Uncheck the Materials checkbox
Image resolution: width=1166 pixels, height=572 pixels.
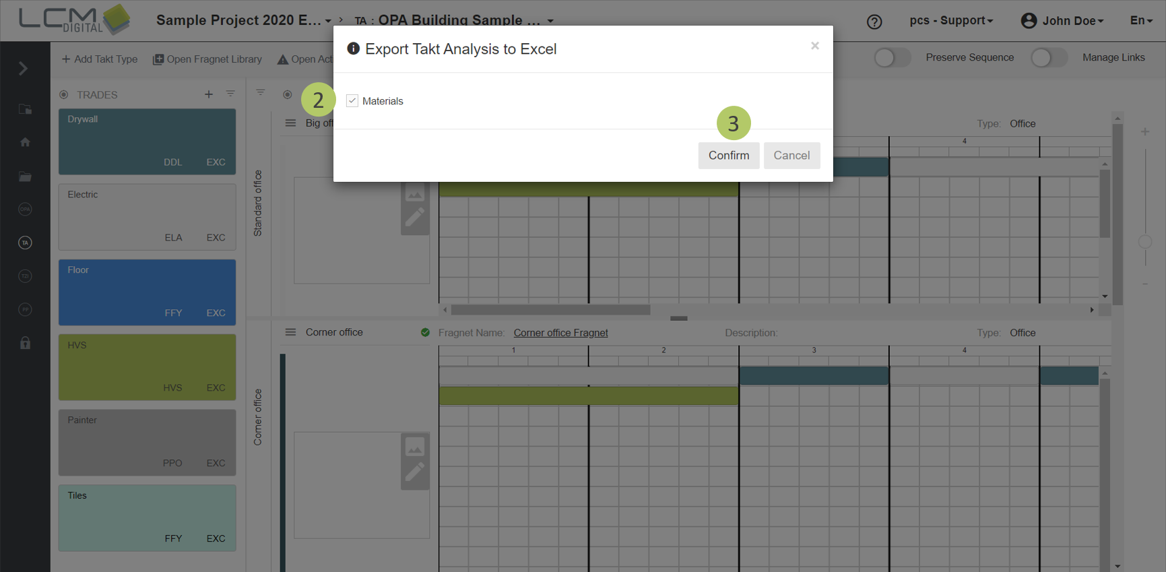(x=352, y=101)
